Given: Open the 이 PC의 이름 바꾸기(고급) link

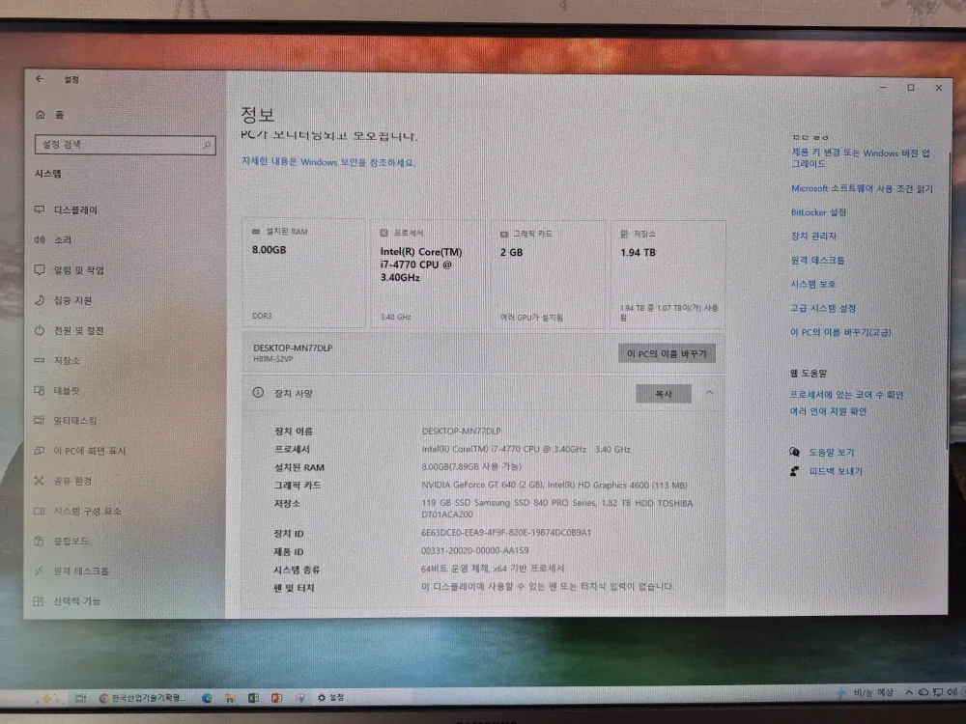Looking at the screenshot, I should pyautogui.click(x=840, y=332).
